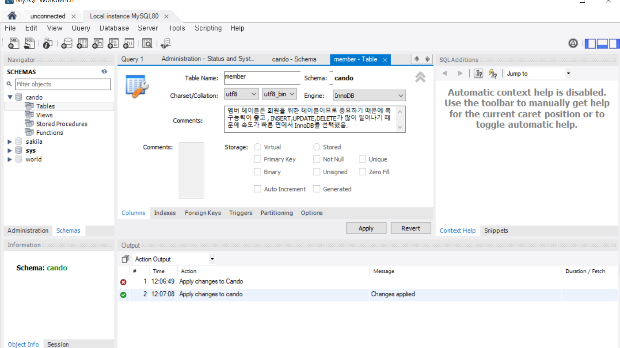Switch to the Triggers tab

click(x=241, y=213)
